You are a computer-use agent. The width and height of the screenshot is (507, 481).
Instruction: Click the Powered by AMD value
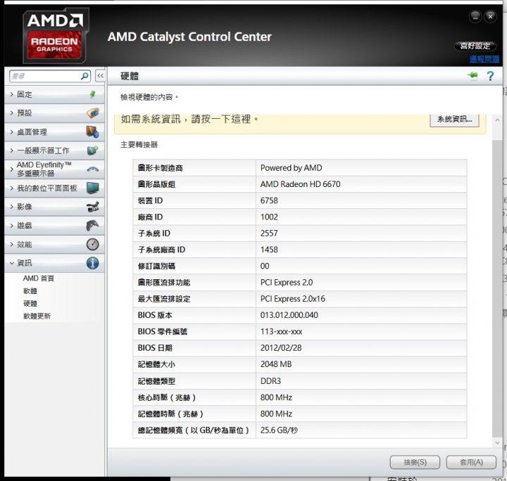292,168
